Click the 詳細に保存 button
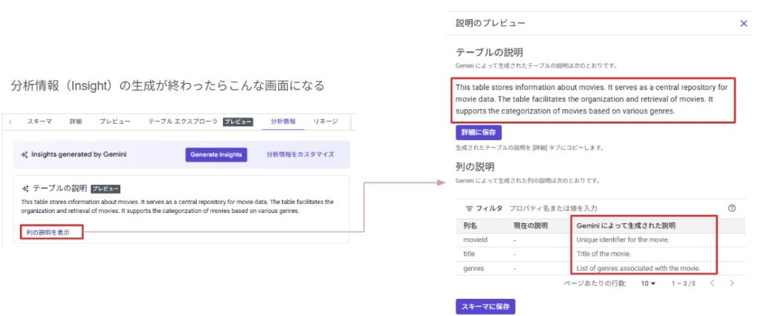Image resolution: width=761 pixels, height=316 pixels. pos(479,132)
